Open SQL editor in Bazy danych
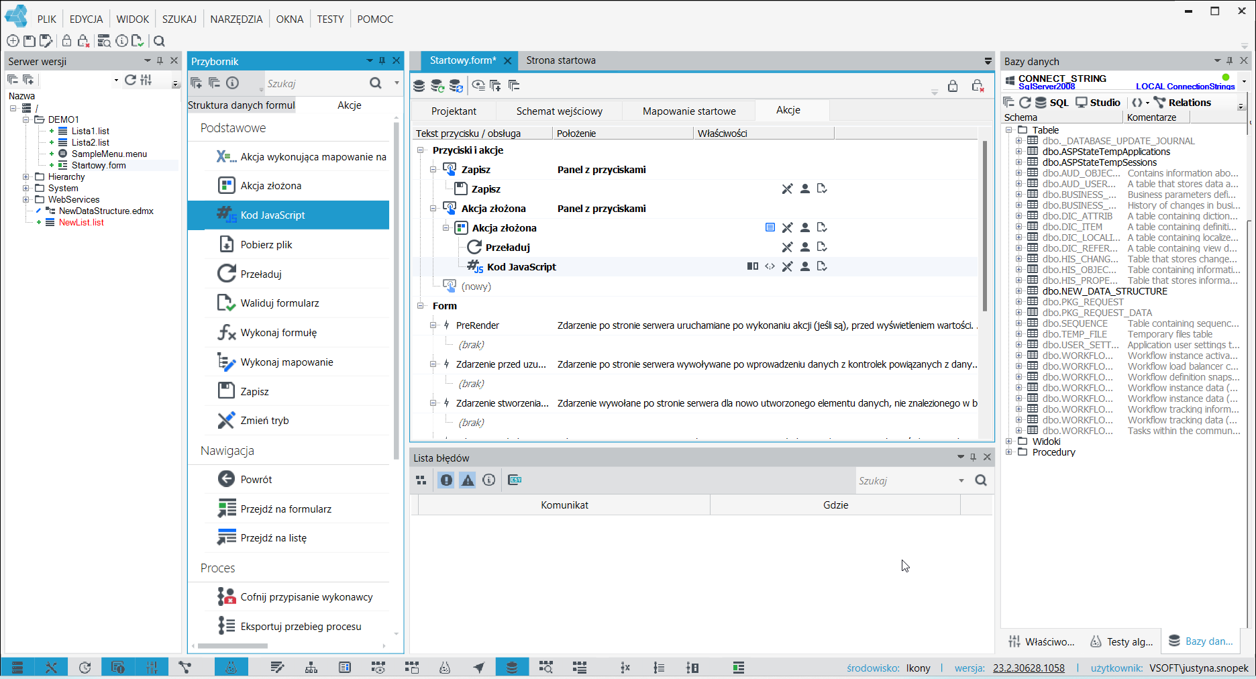1256x679 pixels. (x=1052, y=103)
